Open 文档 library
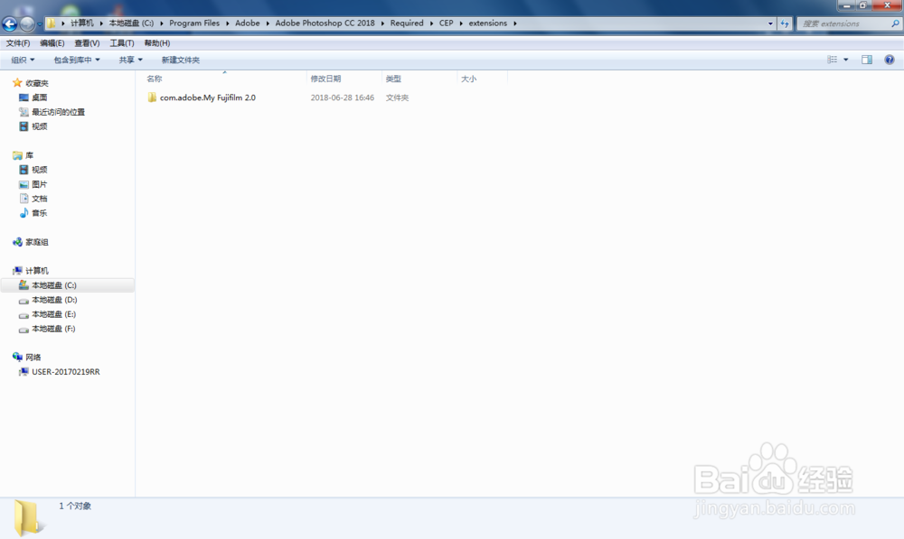The image size is (904, 539). [x=39, y=198]
